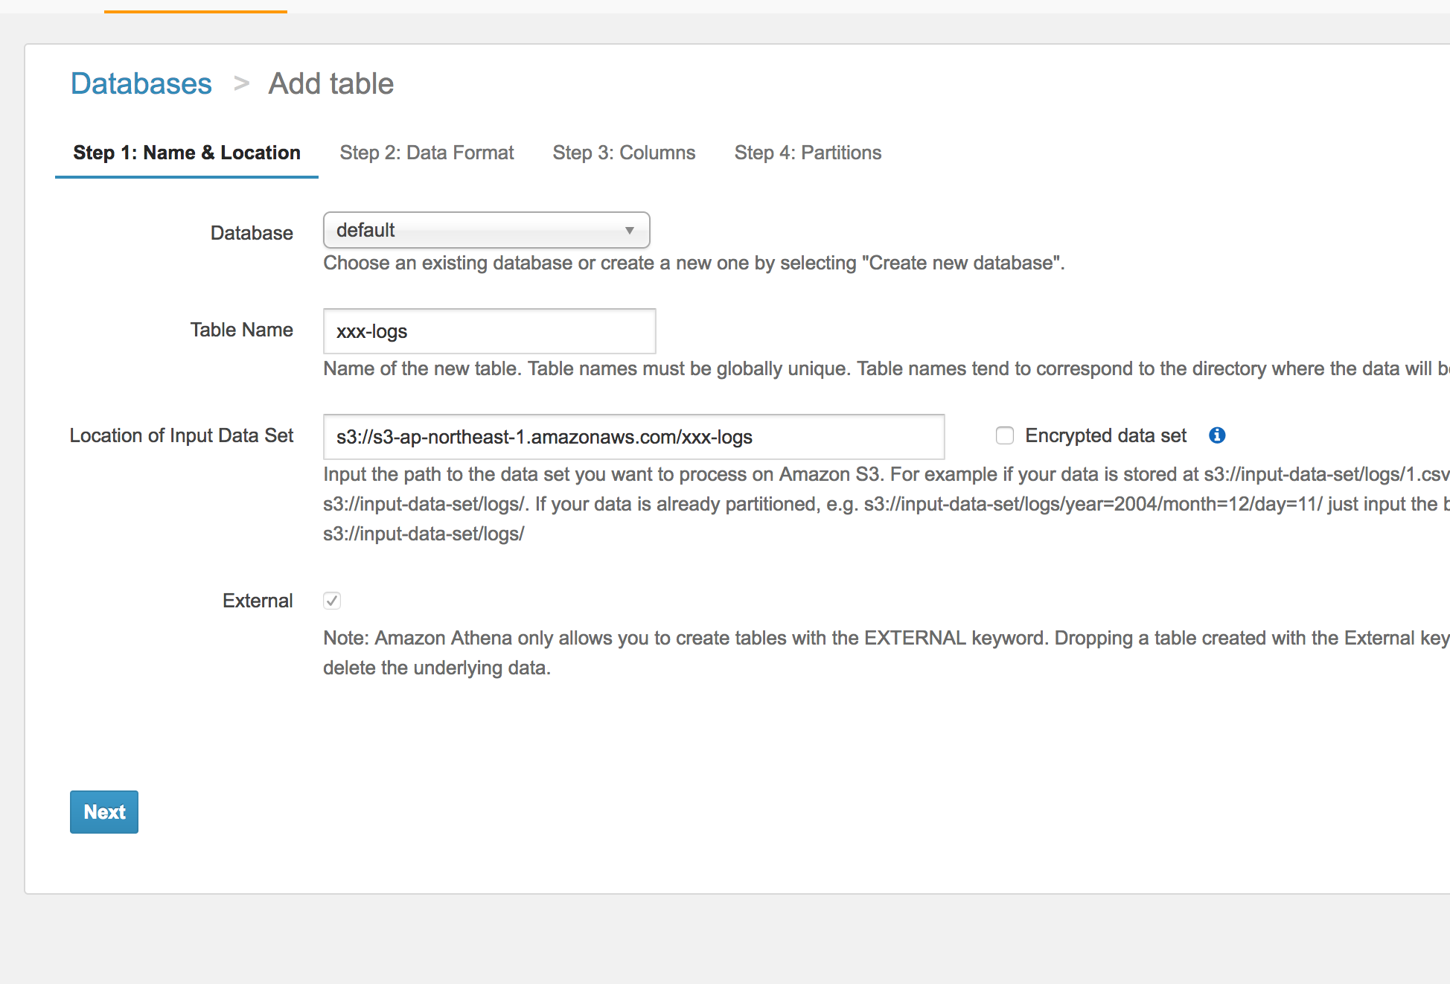Open the Database dropdown showing default
This screenshot has height=984, width=1450.
tap(487, 230)
